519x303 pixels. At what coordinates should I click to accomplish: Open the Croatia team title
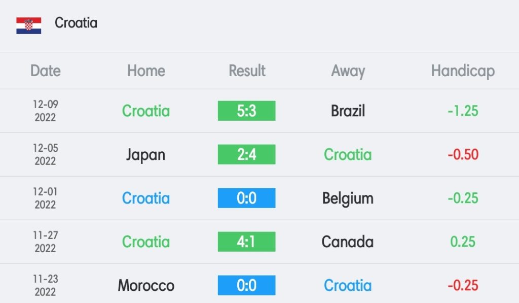coord(76,23)
